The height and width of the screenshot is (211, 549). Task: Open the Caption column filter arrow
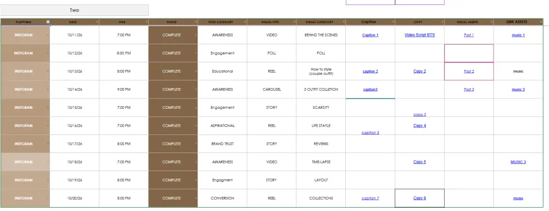393,22
